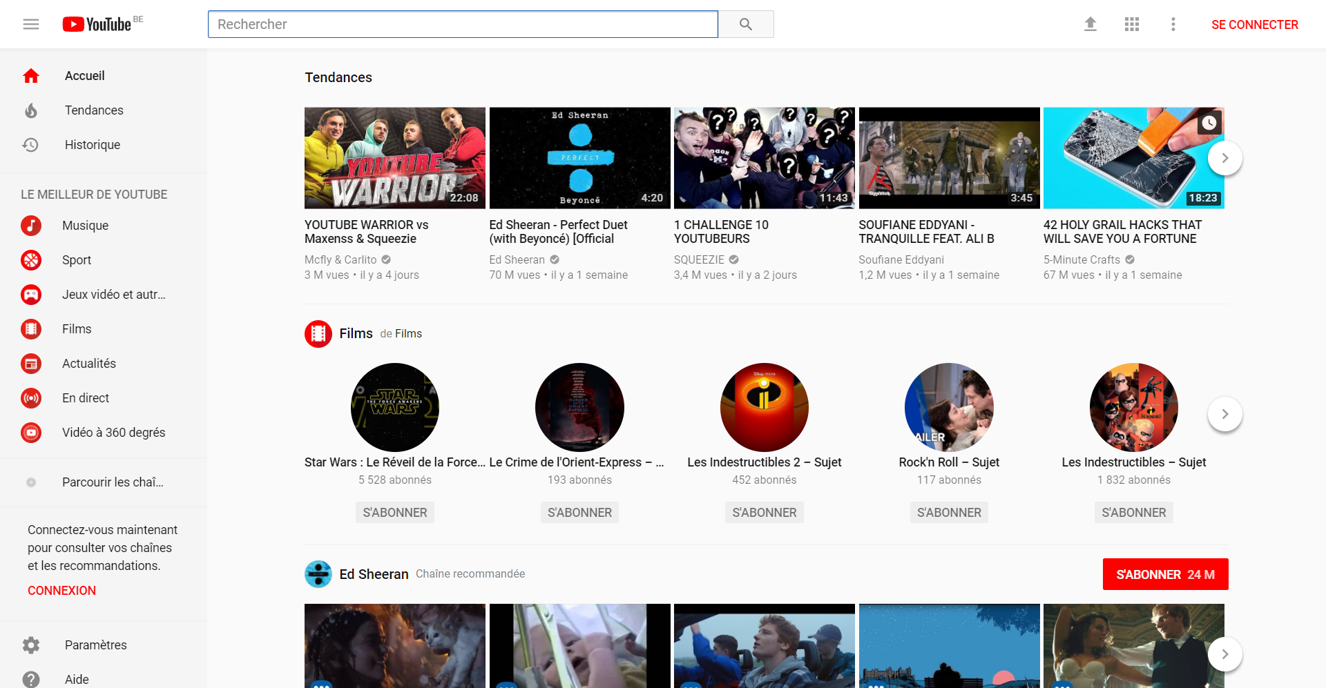Screen dimensions: 1326x688
Task: Open the hamburger guide menu
Action: point(31,24)
